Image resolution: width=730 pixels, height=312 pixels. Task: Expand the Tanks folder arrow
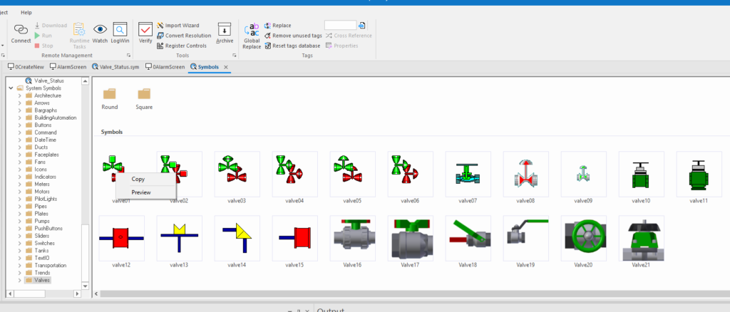click(19, 251)
